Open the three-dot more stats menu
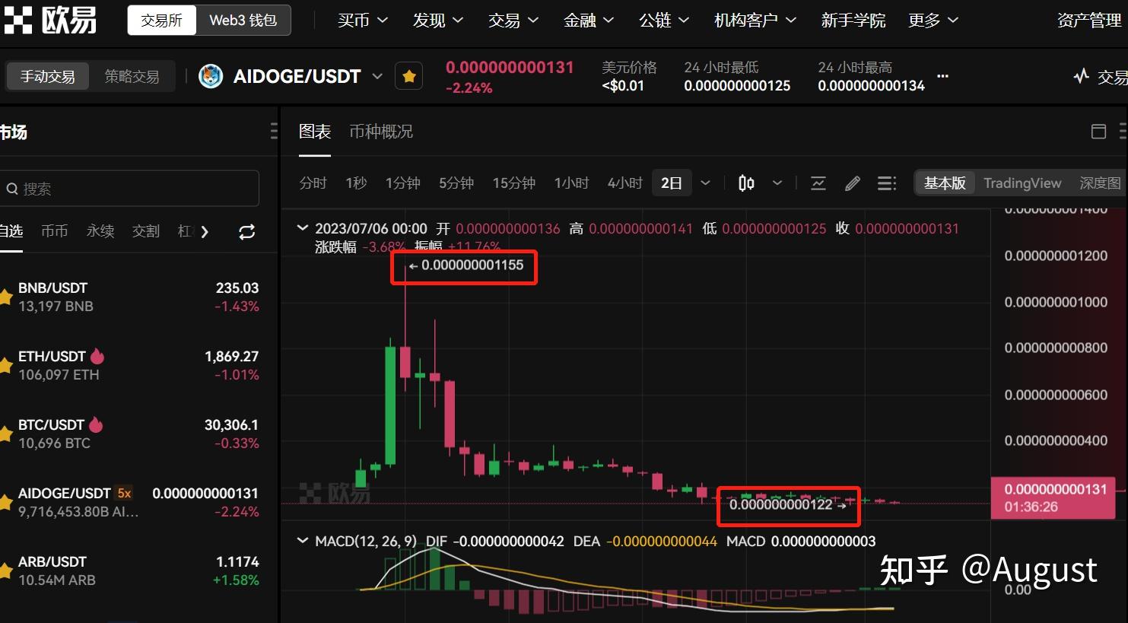The height and width of the screenshot is (623, 1128). coord(942,76)
